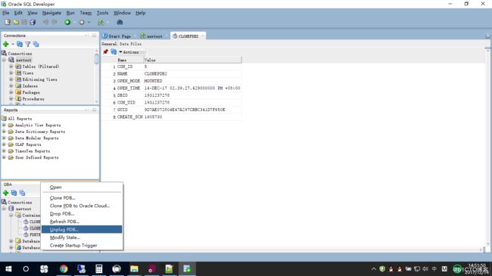This screenshot has height=276, width=492.
Task: Choose Create Startup Trigger menu item
Action: tap(82, 245)
